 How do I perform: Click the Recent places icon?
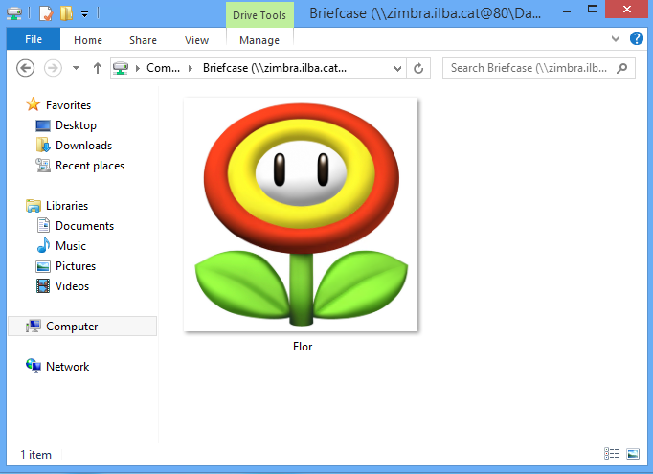pyautogui.click(x=43, y=166)
